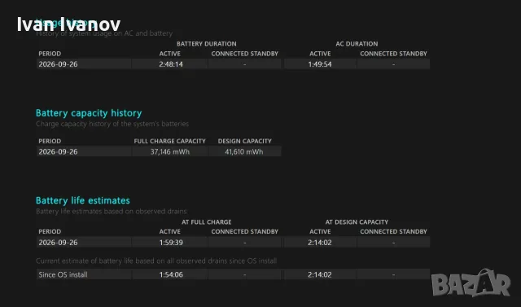Click the "Since OS install" row label
Image resolution: width=521 pixels, height=307 pixels.
[63, 274]
